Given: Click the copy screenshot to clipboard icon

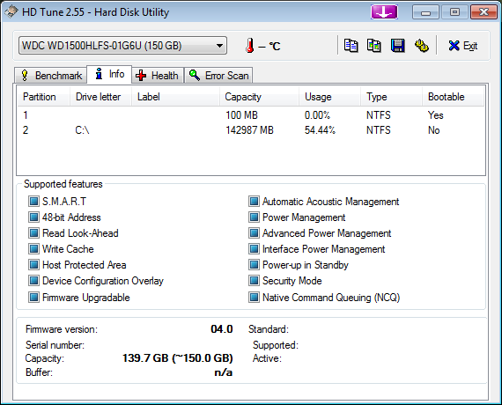Looking at the screenshot, I should pyautogui.click(x=374, y=46).
